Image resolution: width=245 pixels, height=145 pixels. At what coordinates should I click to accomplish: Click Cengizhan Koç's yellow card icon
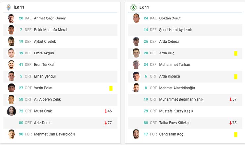click(x=236, y=134)
